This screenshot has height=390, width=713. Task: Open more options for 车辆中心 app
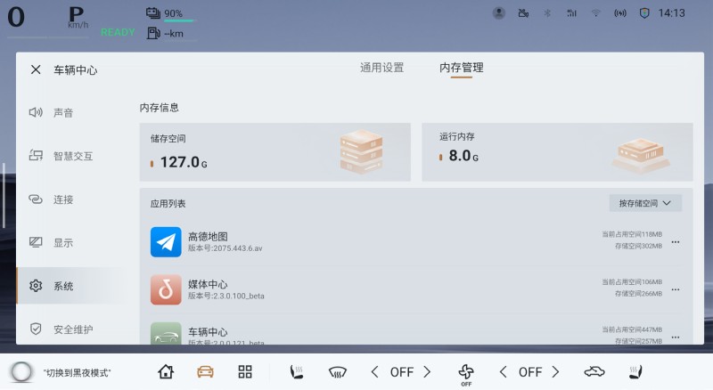point(676,337)
